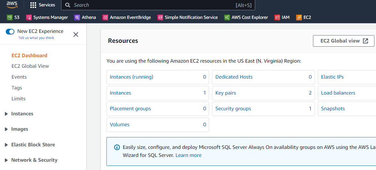Viewport: 376px width, 170px height.
Task: Open EC2 Dashboard in the sidebar
Action: pyautogui.click(x=29, y=55)
